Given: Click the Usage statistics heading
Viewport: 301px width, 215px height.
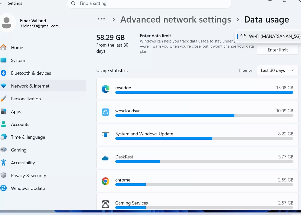Looking at the screenshot, I should 112,71.
